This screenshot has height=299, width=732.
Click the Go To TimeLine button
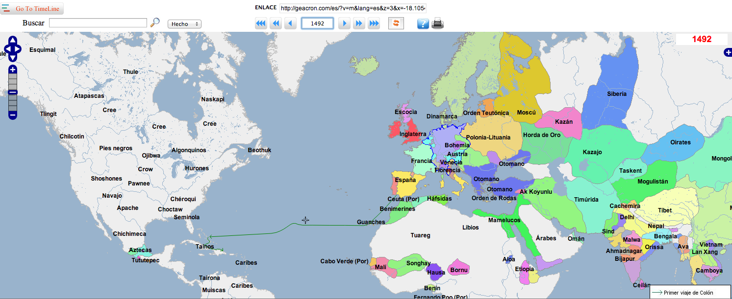[37, 8]
